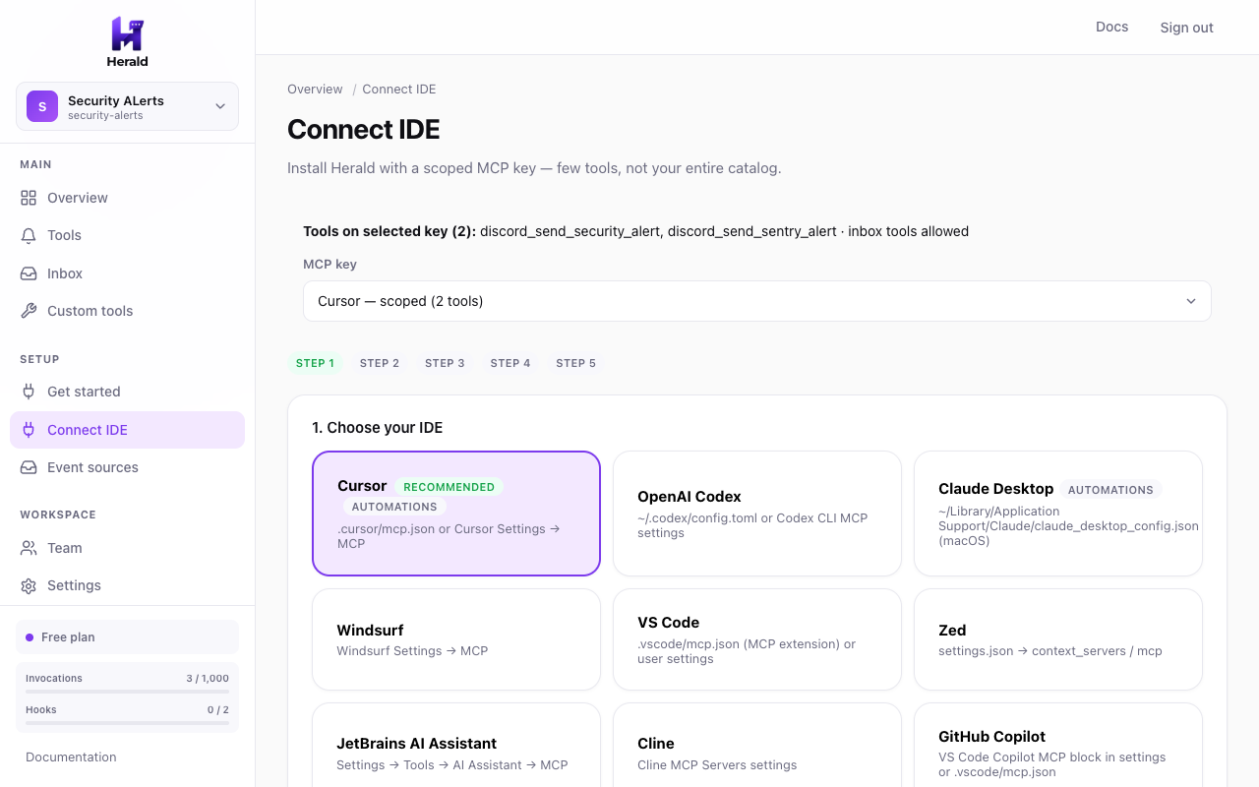Open Team page in sidebar
1259x787 pixels.
[x=127, y=548]
